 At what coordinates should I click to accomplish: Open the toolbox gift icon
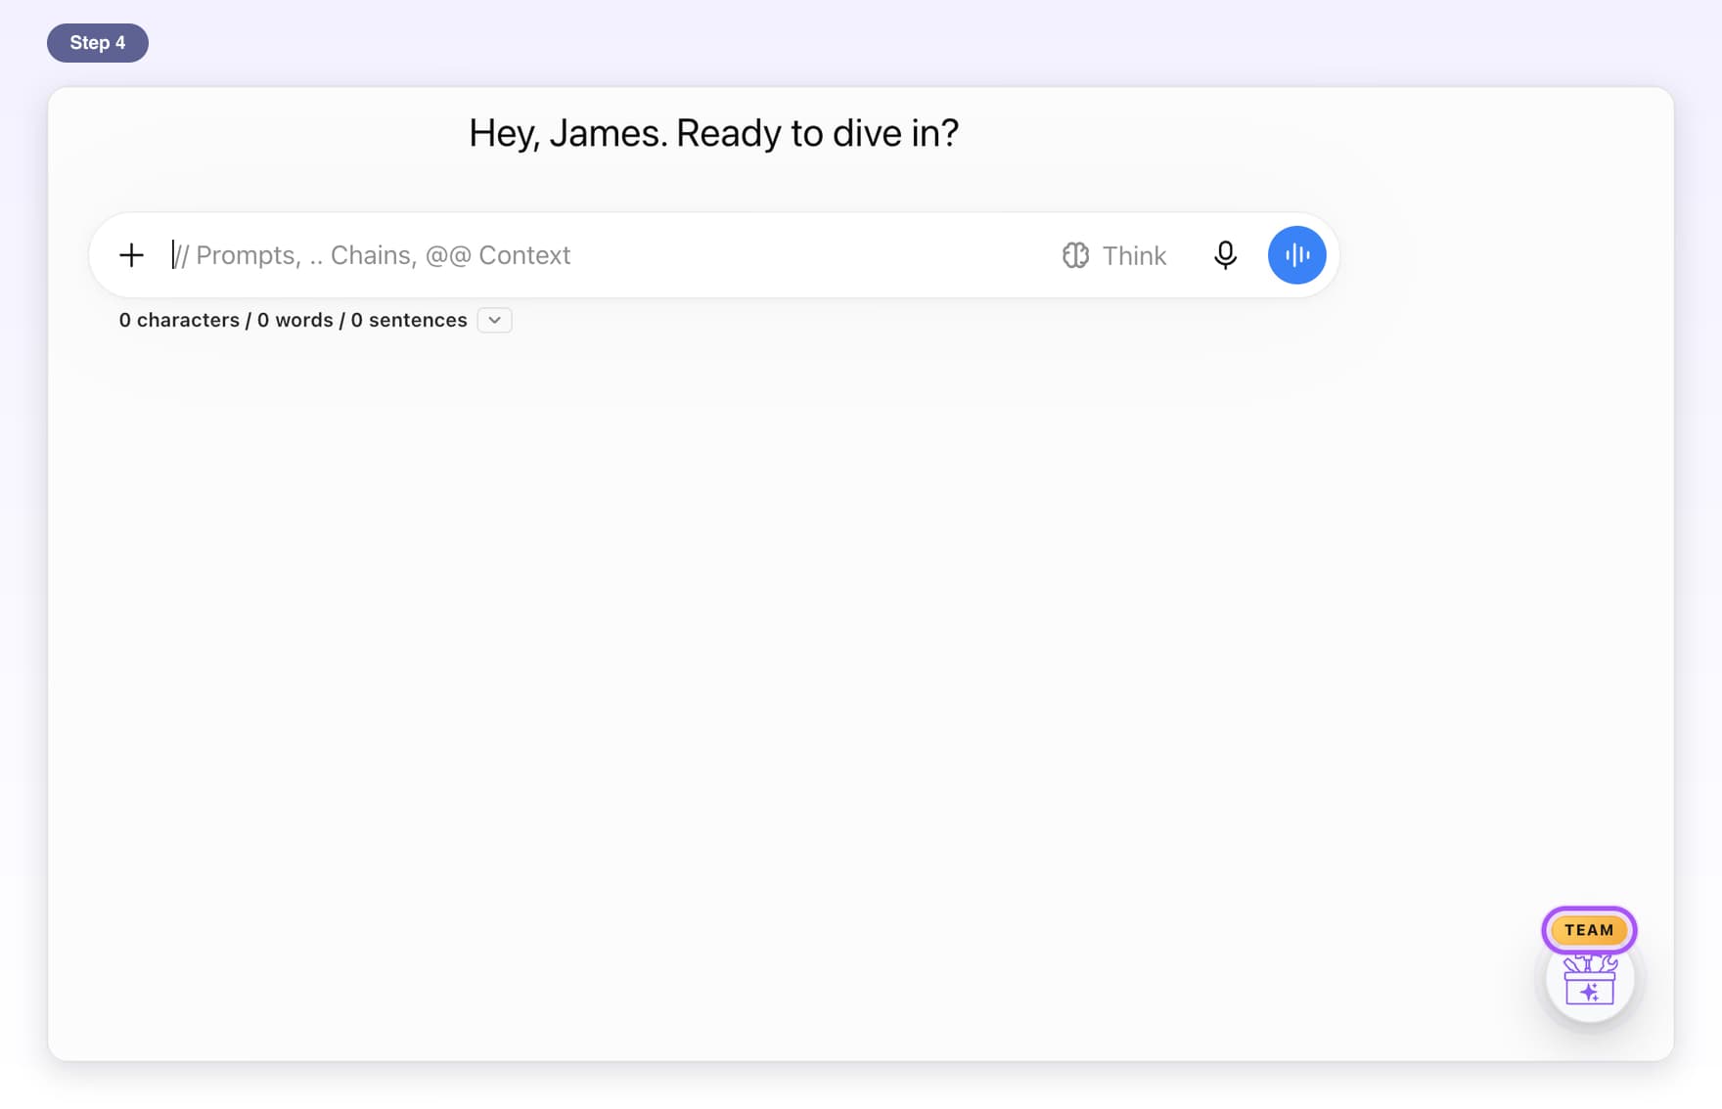pos(1589,980)
